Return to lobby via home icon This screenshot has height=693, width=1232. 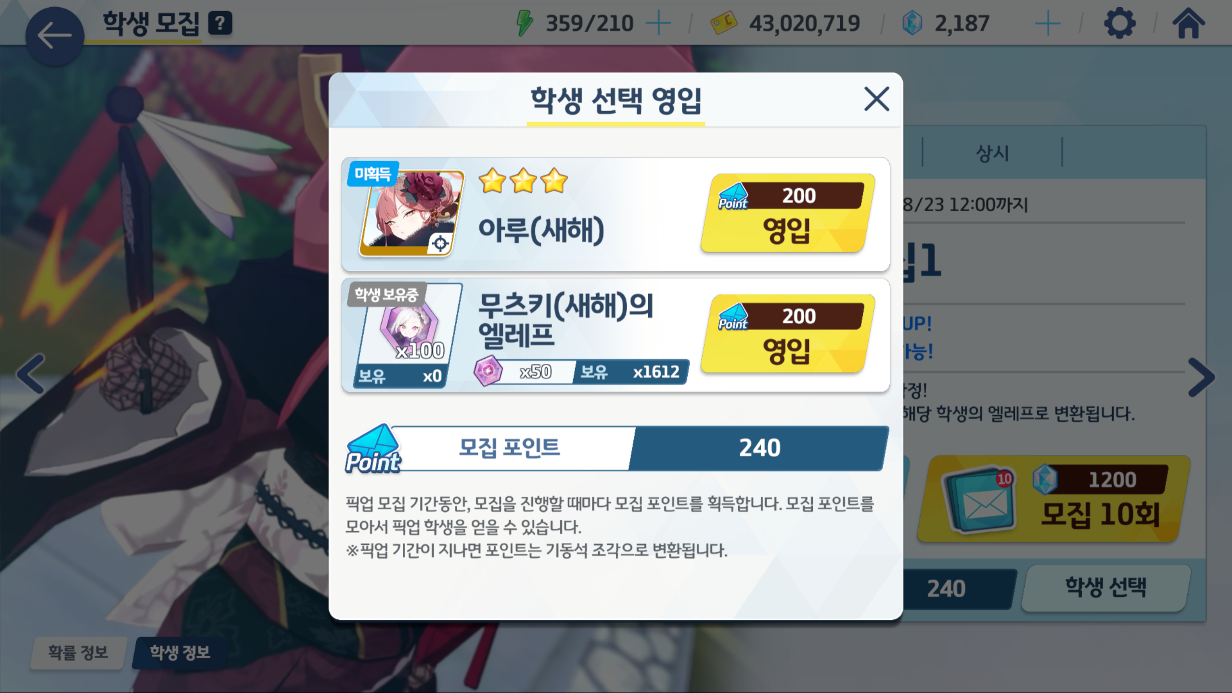pyautogui.click(x=1188, y=23)
